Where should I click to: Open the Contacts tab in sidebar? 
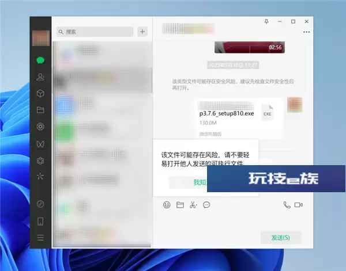point(40,77)
